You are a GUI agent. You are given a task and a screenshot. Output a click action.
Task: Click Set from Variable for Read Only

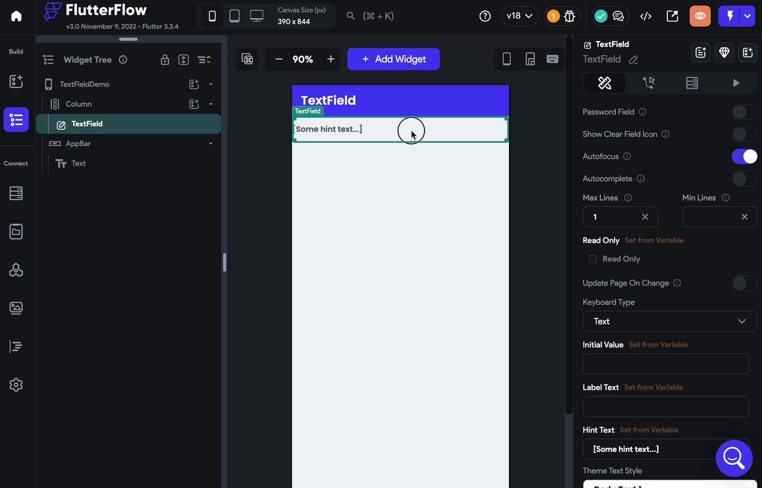[x=654, y=240]
